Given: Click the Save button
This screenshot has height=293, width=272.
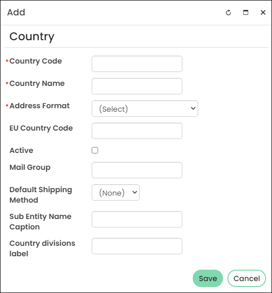Looking at the screenshot, I should click(208, 278).
